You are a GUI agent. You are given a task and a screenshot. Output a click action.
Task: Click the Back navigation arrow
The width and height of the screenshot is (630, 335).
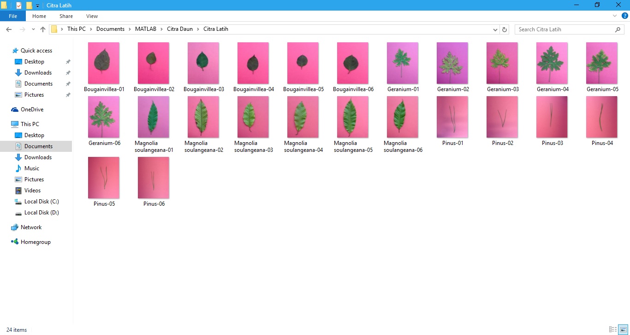9,29
